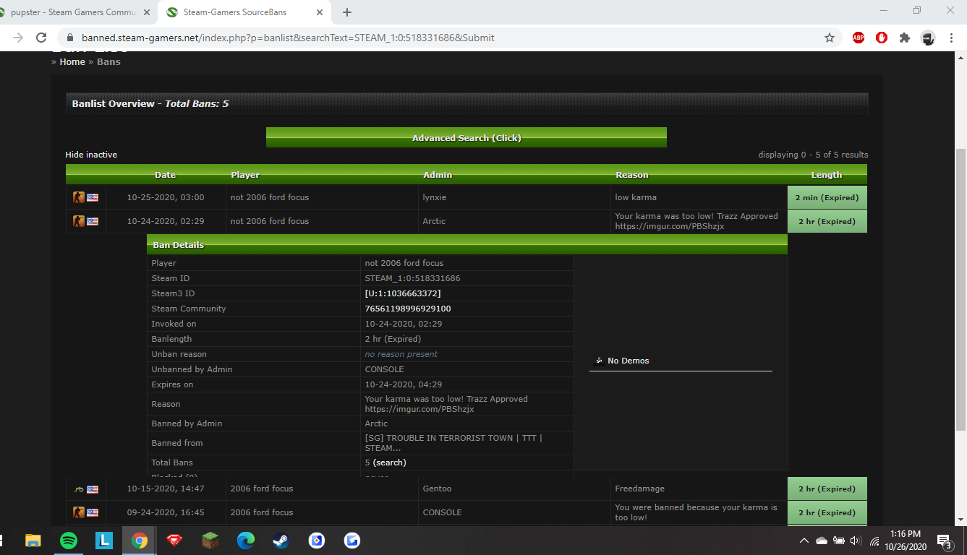The width and height of the screenshot is (967, 555).
Task: Toggle the Hide inactive bans filter
Action: pos(91,155)
